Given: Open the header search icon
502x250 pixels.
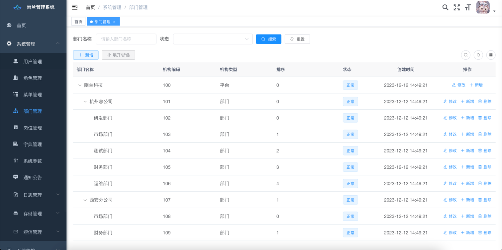Looking at the screenshot, I should coord(445,7).
